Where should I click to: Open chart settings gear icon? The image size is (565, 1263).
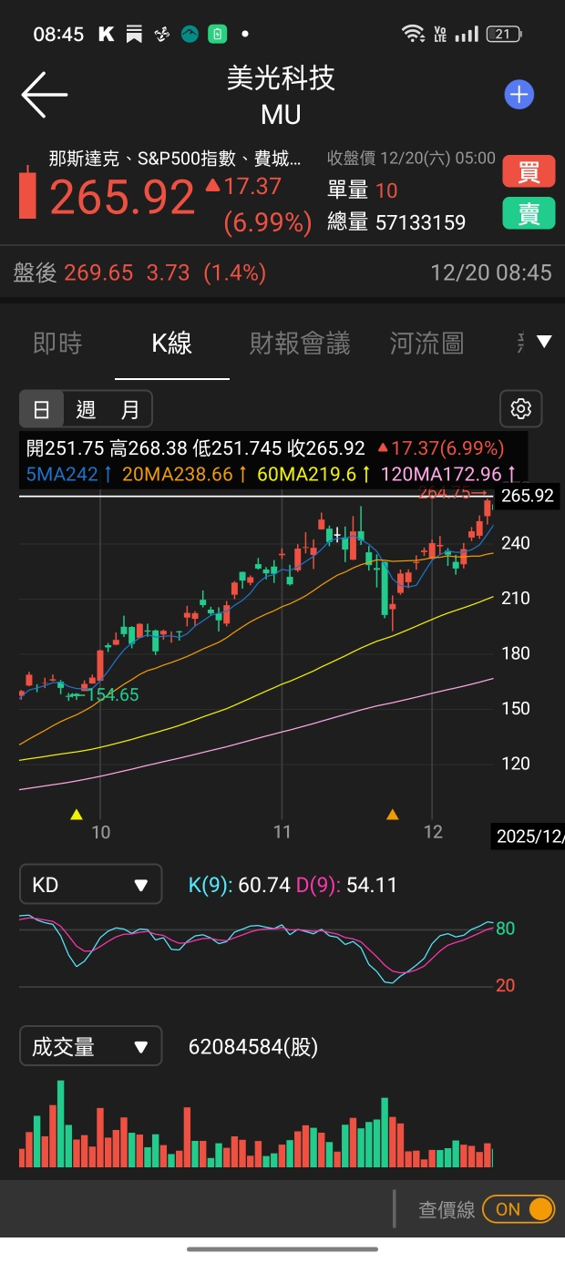pyautogui.click(x=521, y=409)
